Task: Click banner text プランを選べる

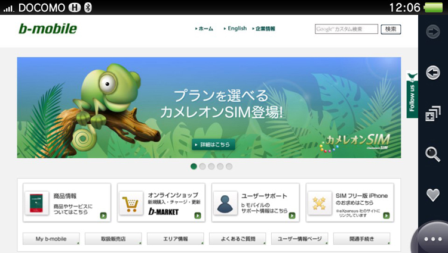Action: click(x=221, y=96)
